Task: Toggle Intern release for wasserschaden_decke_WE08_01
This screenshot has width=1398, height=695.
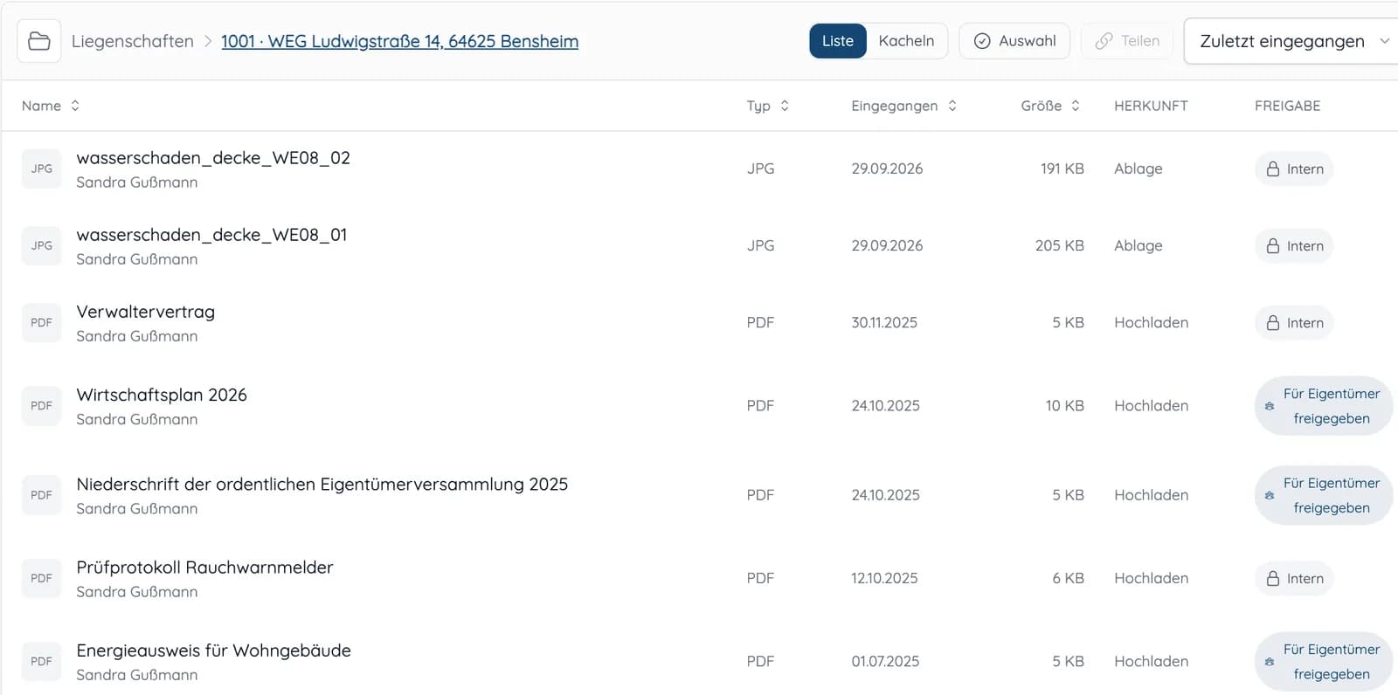Action: 1294,246
